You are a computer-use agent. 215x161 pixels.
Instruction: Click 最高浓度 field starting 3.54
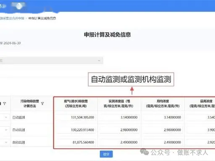click(201, 117)
